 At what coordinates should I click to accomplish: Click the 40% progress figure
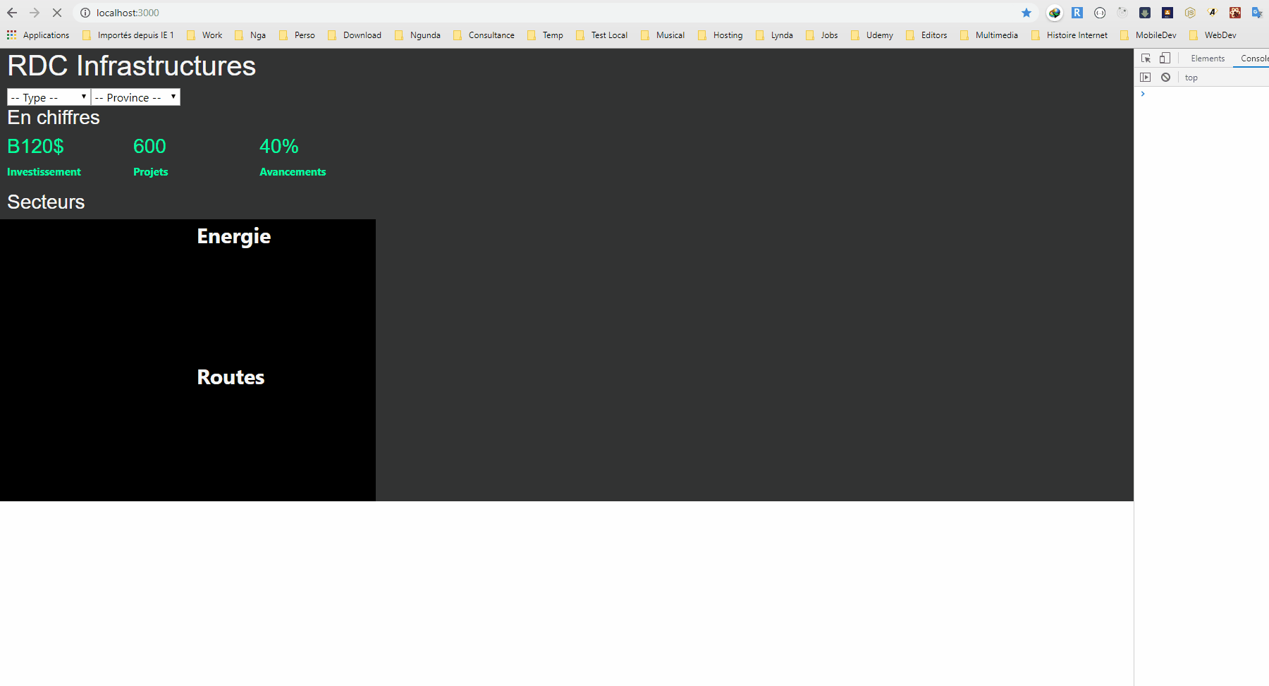[x=279, y=147]
